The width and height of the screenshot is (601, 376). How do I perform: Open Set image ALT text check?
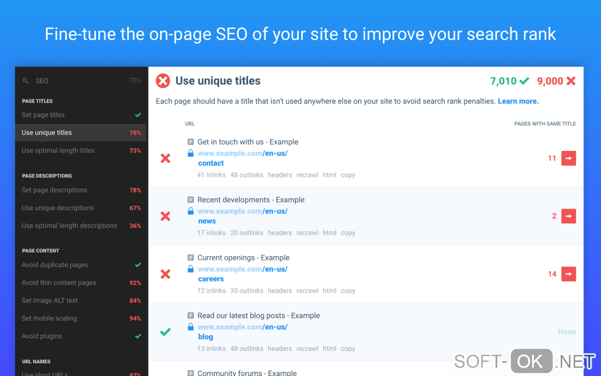[x=81, y=301]
